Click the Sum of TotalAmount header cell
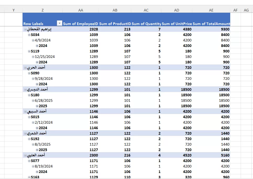Image resolution: width=253 pixels, height=179 pixels. (x=211, y=24)
